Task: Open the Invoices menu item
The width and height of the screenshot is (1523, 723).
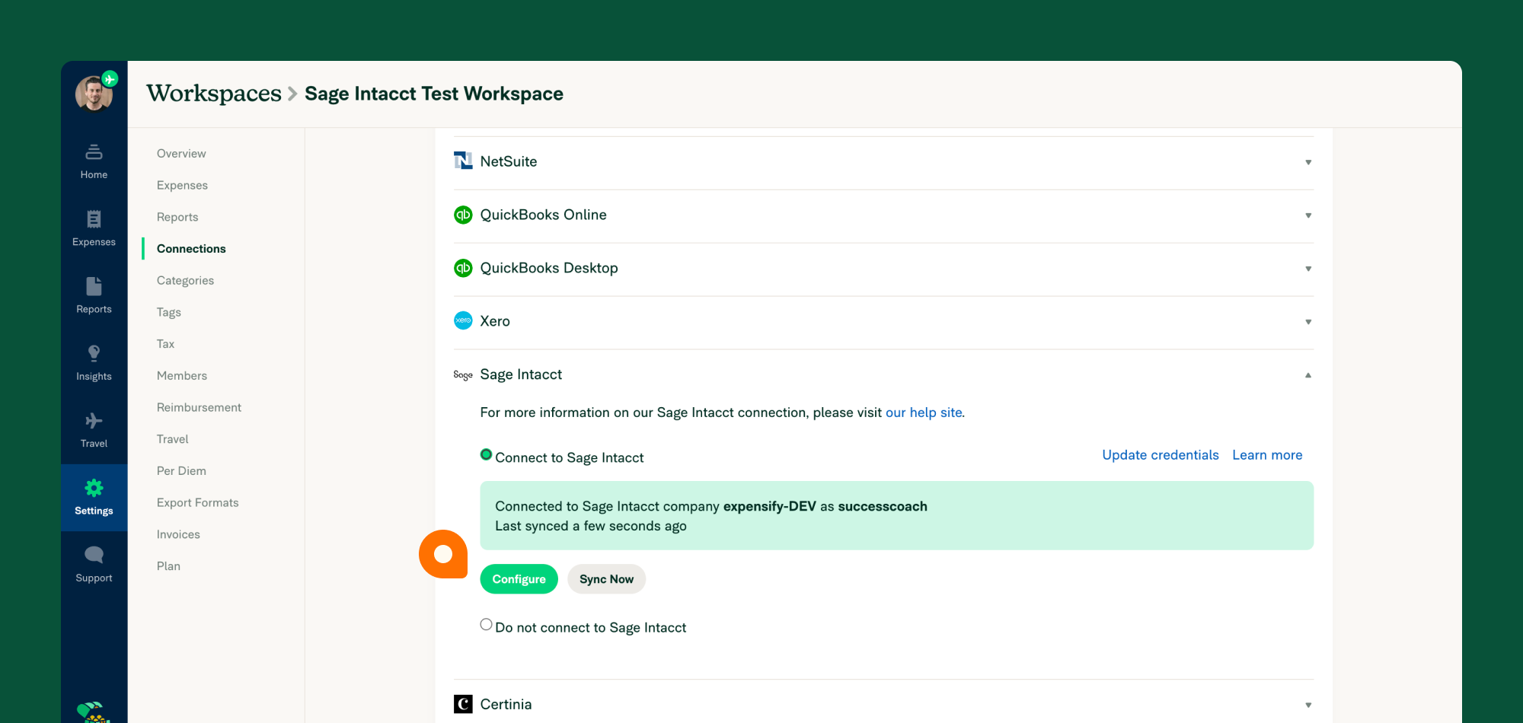Action: point(178,534)
